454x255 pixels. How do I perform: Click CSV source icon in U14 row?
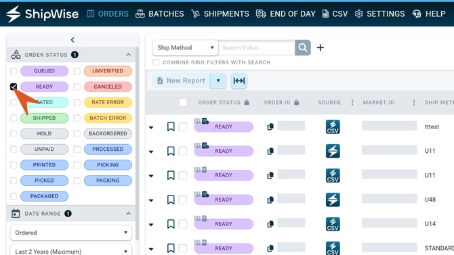[333, 224]
